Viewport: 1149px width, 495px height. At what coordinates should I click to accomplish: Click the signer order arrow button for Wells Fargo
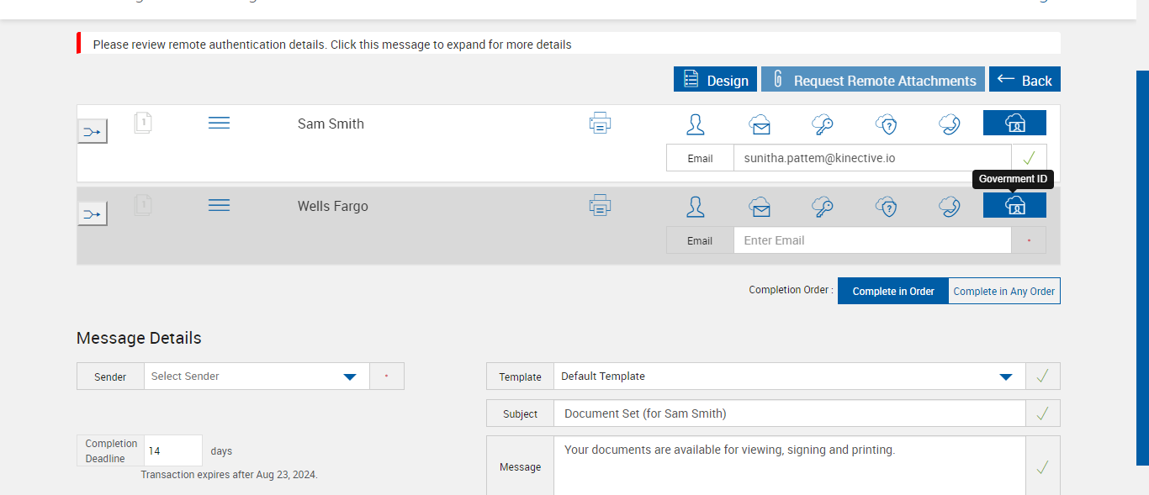(93, 214)
